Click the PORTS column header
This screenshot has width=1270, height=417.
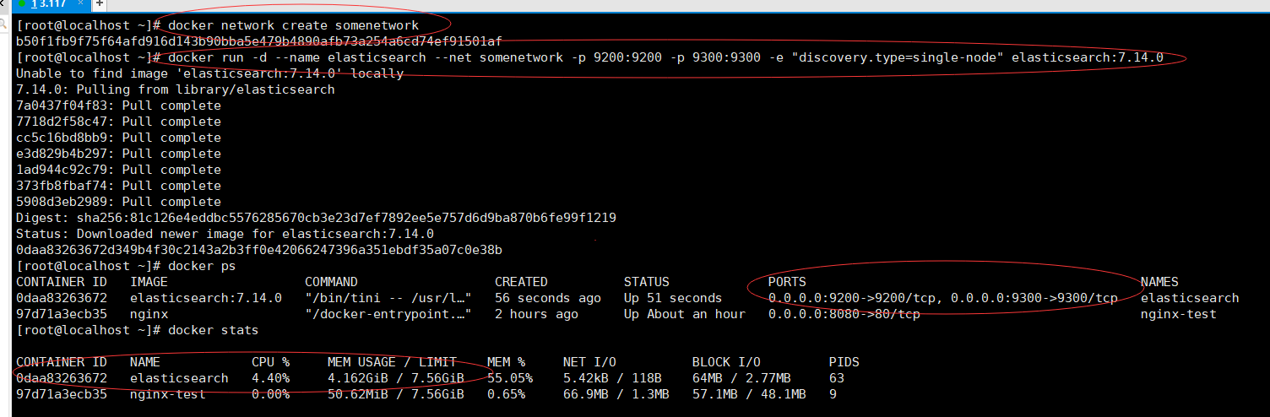[787, 282]
